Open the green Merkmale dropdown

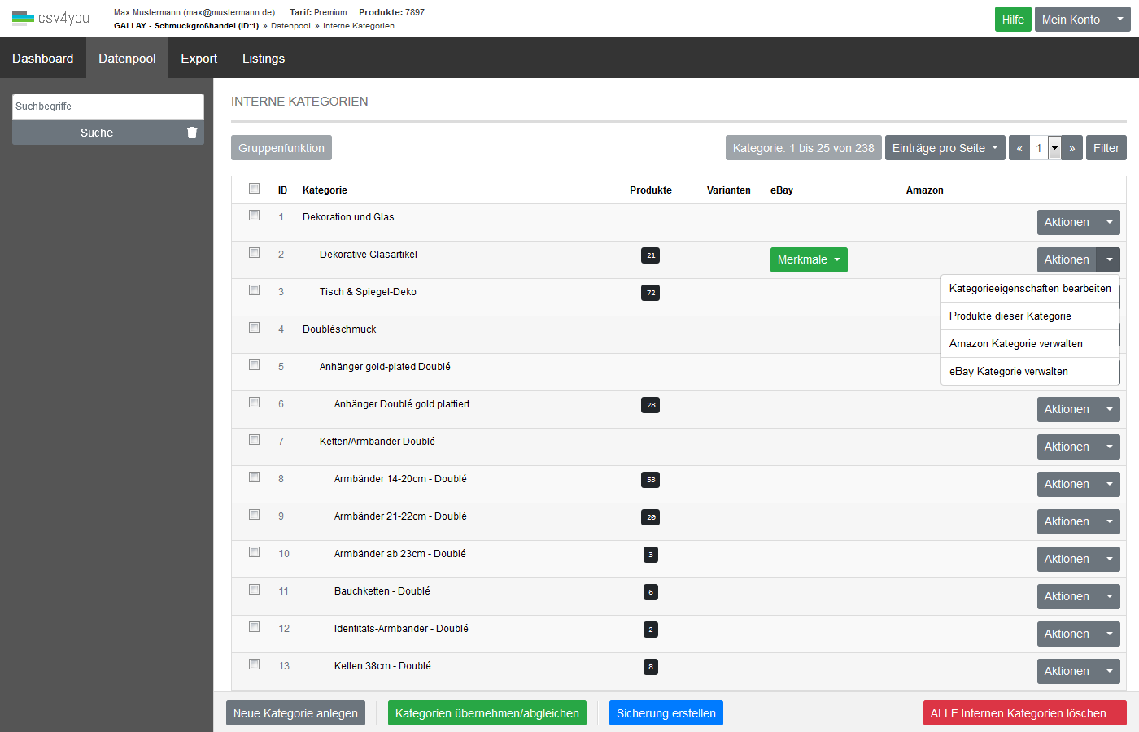point(808,259)
